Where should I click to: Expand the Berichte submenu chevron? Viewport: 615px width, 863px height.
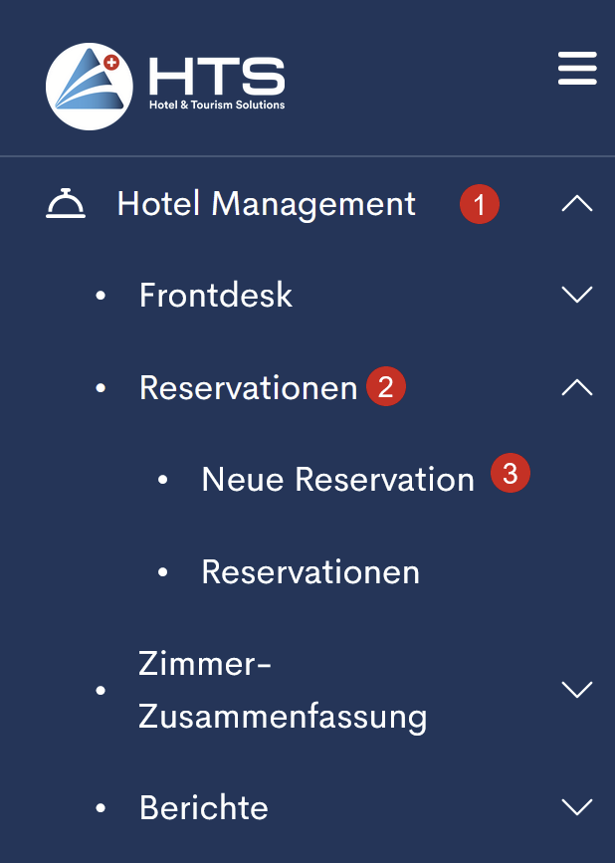point(577,806)
